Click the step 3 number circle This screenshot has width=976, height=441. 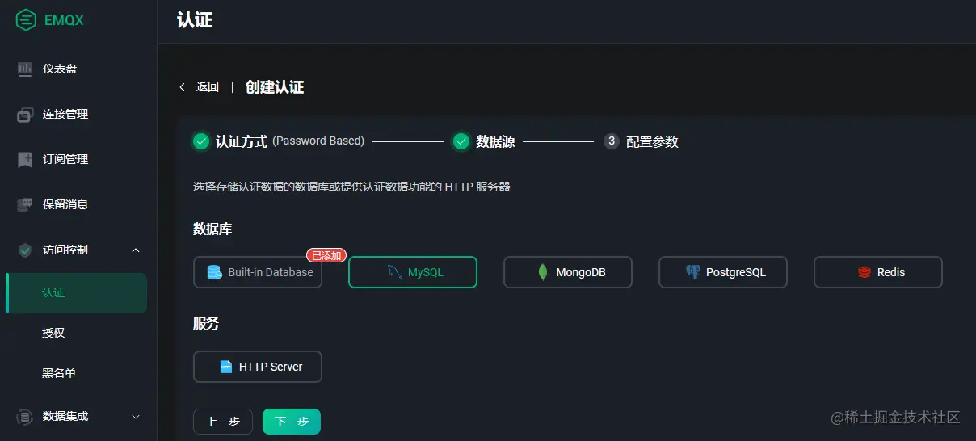[x=612, y=141]
